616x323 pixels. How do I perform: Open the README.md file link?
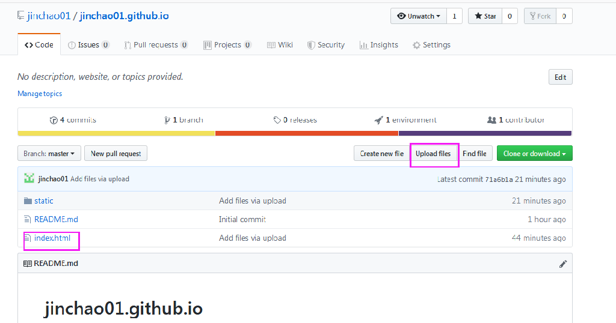click(x=56, y=220)
